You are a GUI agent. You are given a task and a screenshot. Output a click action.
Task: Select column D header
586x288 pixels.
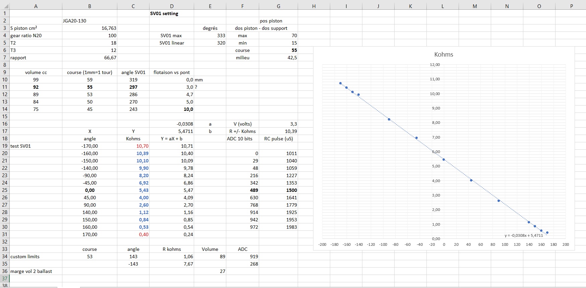172,6
